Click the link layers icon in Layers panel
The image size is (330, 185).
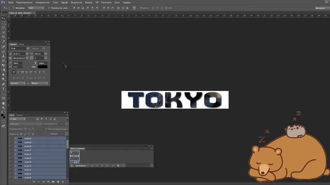point(34,182)
